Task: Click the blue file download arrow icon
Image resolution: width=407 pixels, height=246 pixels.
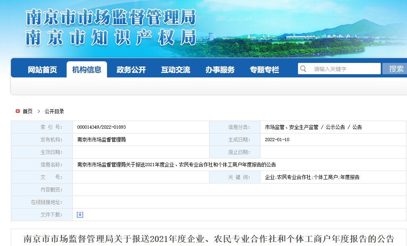Action: (x=80, y=215)
